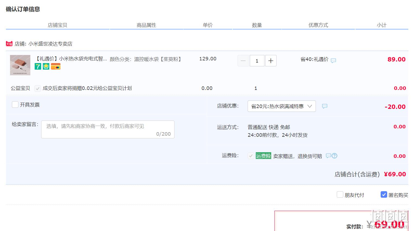This screenshot has width=411, height=231.
Task: Click the green 运费险 tag
Action: (x=263, y=156)
